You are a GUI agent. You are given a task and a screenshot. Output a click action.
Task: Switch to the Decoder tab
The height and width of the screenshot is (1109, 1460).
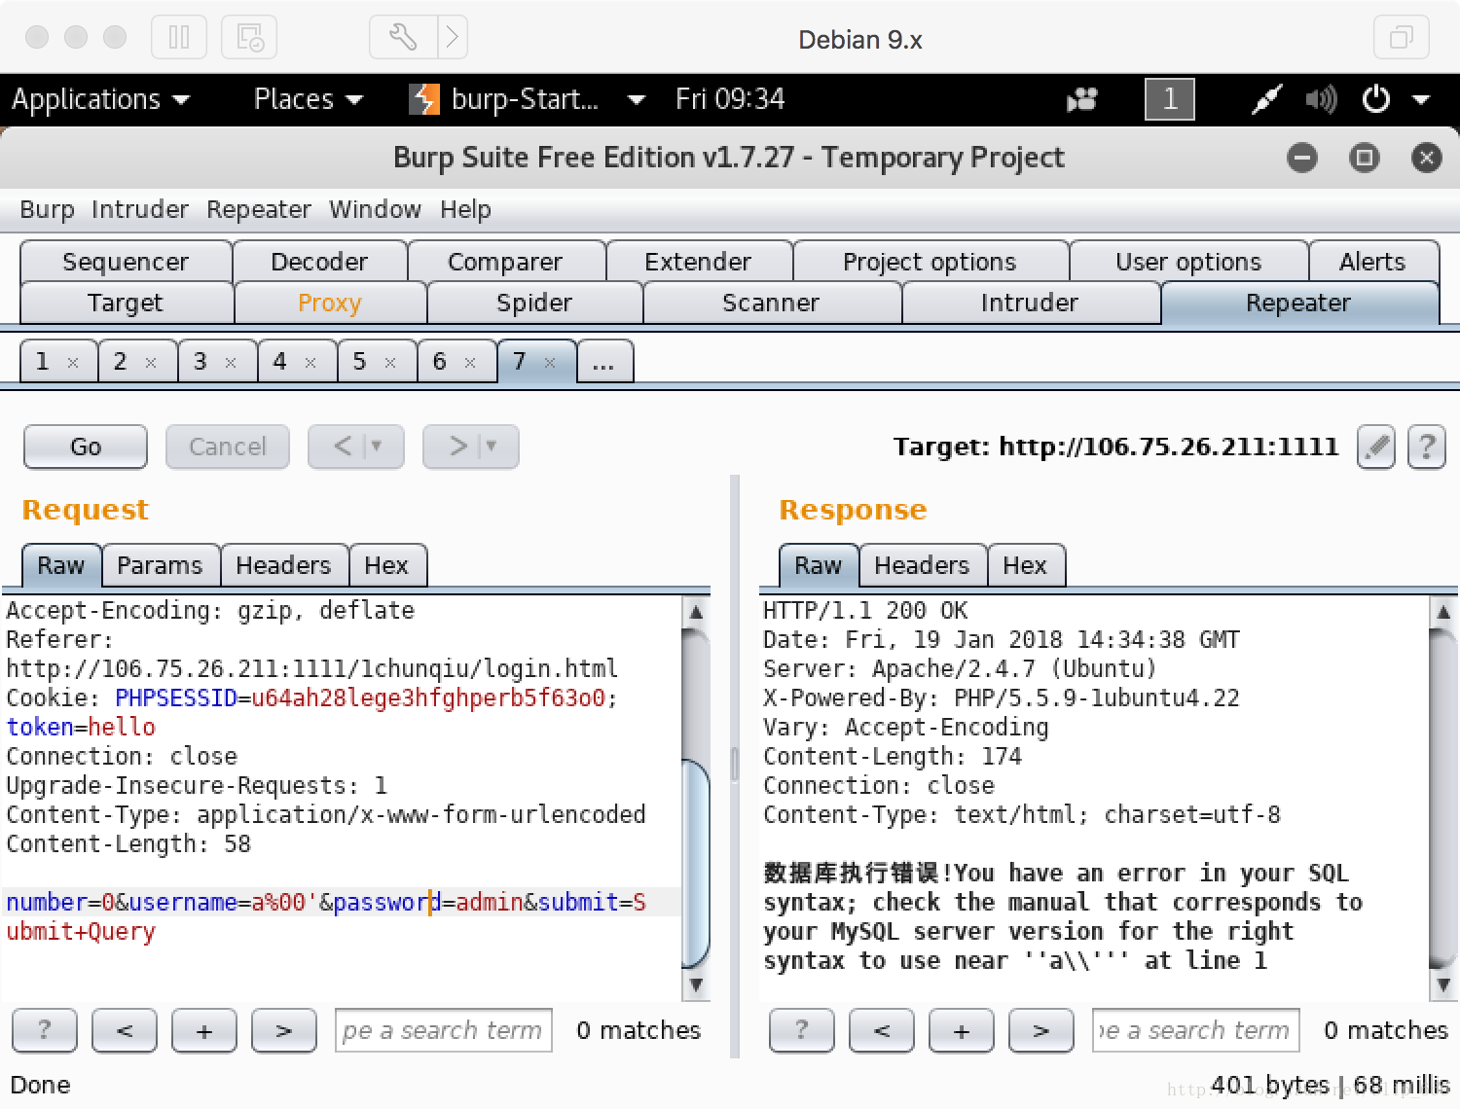[x=319, y=262]
